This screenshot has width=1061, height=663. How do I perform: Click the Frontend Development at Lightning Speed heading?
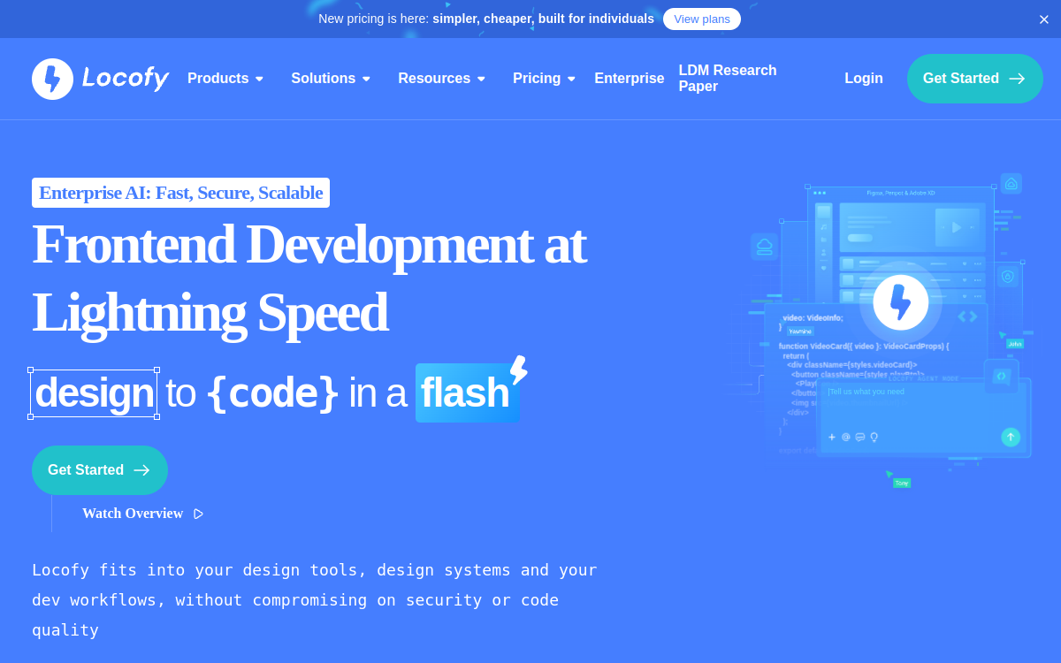(x=309, y=278)
